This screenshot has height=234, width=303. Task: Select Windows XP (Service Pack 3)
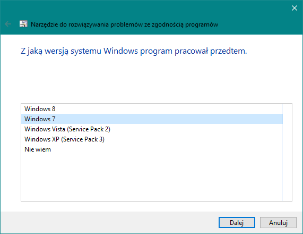(x=152, y=139)
